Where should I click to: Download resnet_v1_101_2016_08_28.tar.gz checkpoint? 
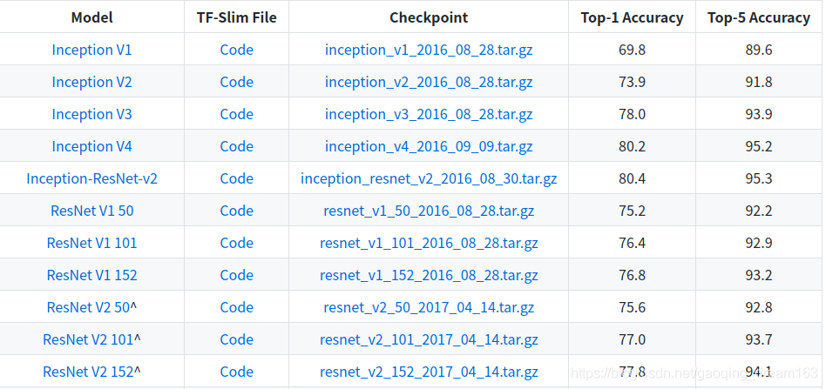point(429,243)
